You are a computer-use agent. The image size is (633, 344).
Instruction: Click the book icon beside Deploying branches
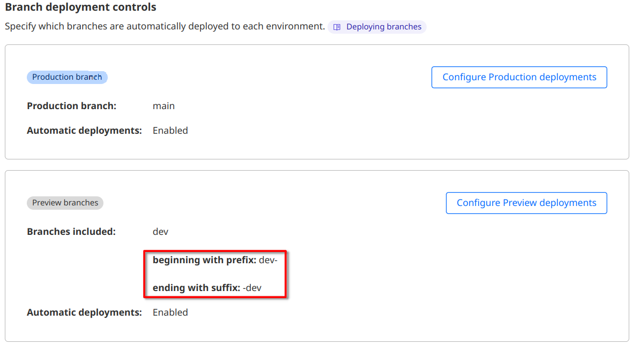(x=337, y=27)
